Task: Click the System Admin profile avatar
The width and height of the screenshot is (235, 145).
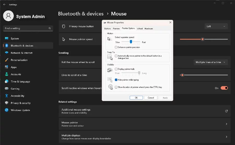Action: click(8, 16)
